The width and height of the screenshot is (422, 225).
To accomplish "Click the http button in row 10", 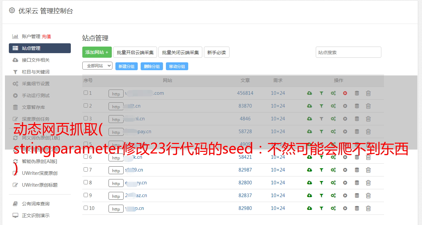I will 116,209.
